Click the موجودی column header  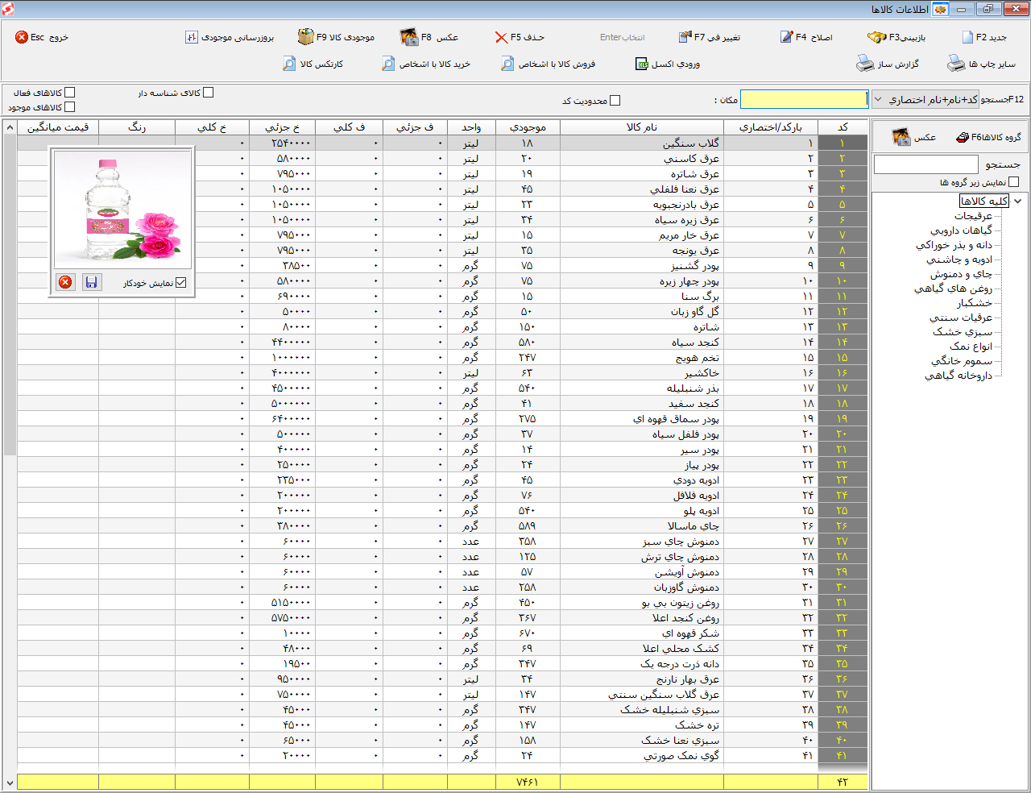(x=528, y=127)
